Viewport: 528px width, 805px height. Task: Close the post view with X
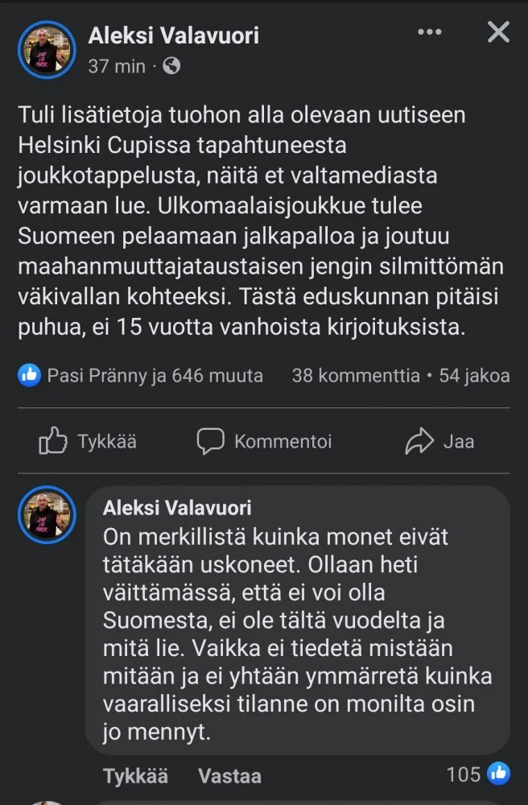click(x=498, y=32)
